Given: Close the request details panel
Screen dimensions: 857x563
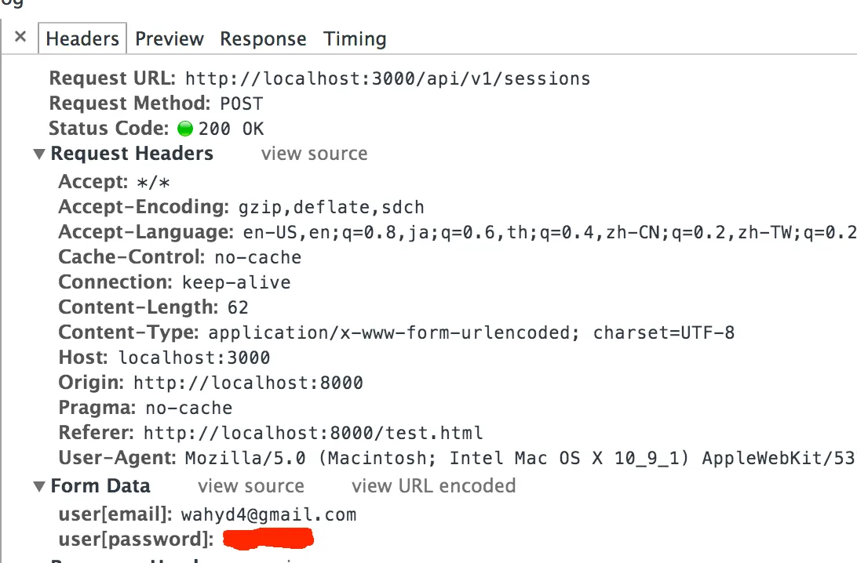Looking at the screenshot, I should click(x=20, y=37).
